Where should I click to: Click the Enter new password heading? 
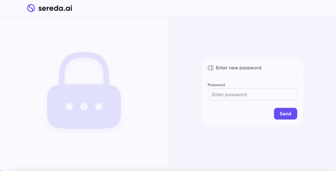(x=239, y=68)
